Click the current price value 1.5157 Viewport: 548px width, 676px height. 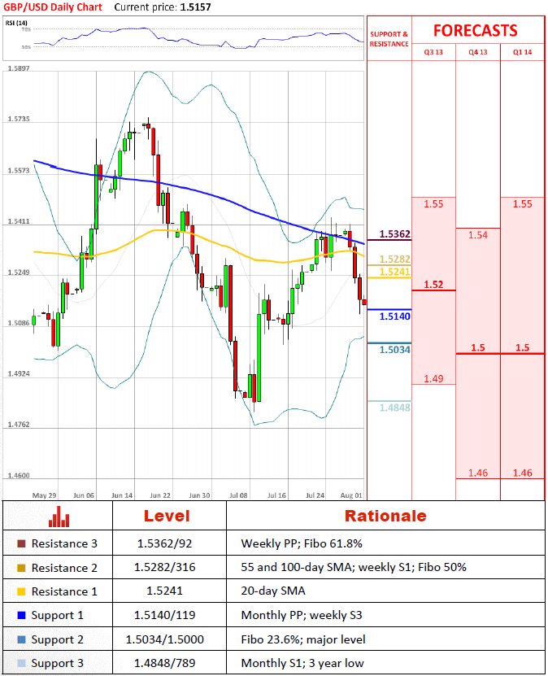[195, 7]
